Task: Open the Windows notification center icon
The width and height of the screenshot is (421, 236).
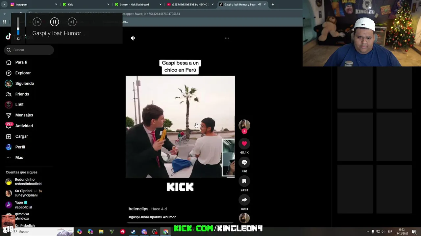Action: point(414,232)
